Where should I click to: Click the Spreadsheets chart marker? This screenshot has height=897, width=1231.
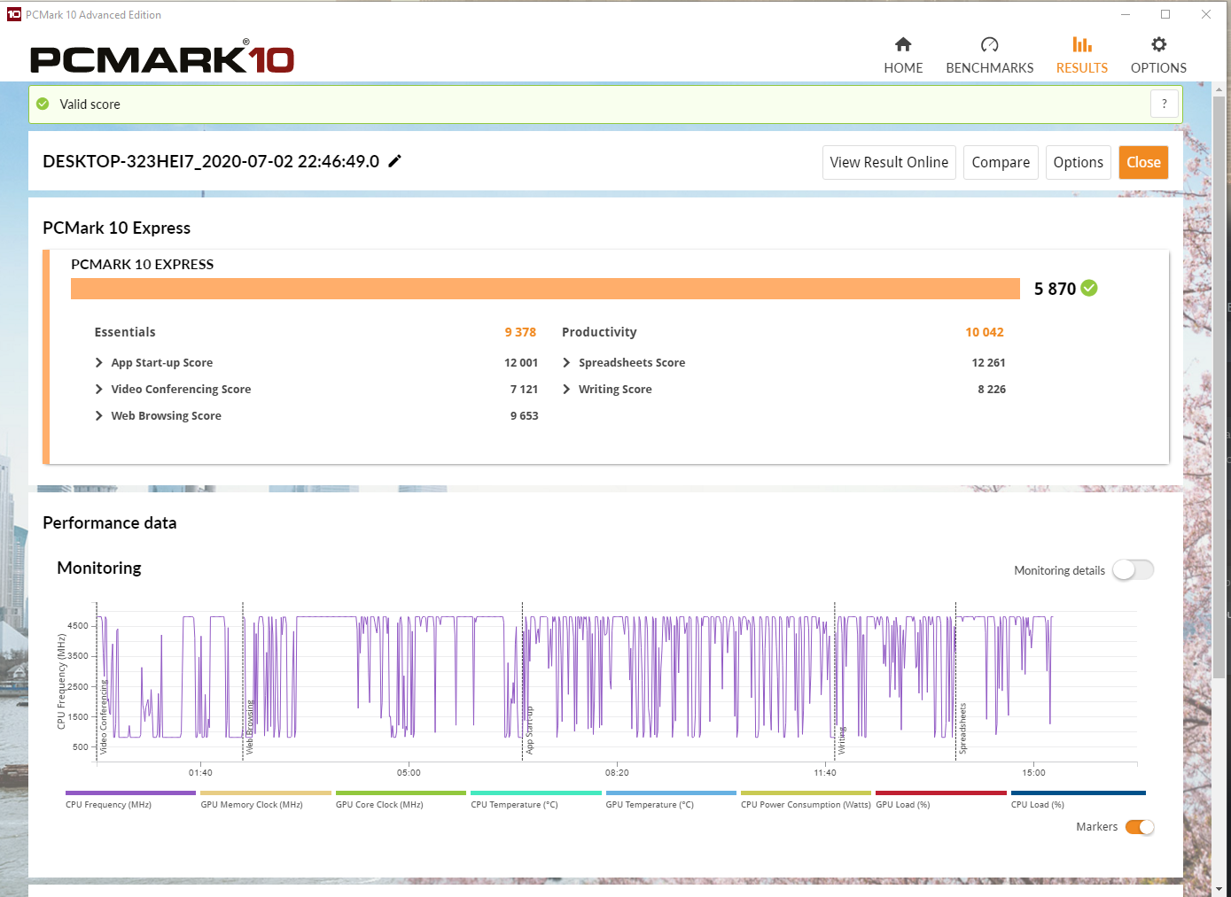[x=962, y=729]
